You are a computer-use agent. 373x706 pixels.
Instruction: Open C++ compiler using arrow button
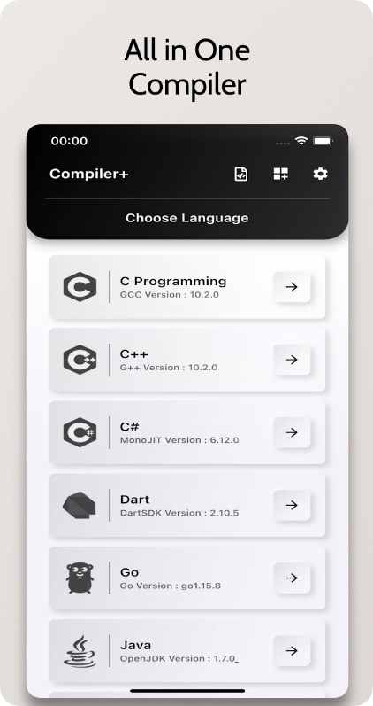click(x=292, y=360)
